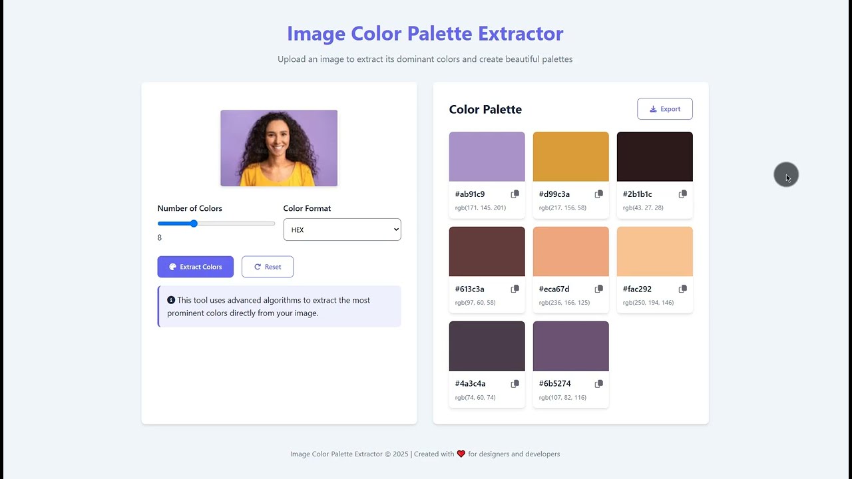
Task: Click the subtitle about uploading an image
Action: [425, 59]
